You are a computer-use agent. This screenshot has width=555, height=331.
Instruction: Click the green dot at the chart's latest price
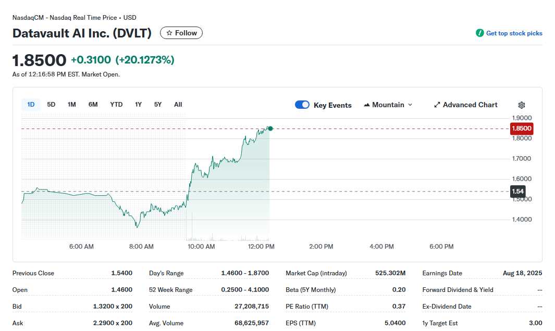270,128
